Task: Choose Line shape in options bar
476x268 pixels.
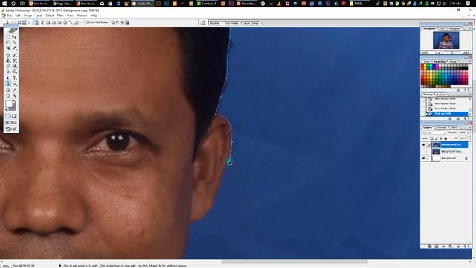Action: pyautogui.click(x=71, y=22)
